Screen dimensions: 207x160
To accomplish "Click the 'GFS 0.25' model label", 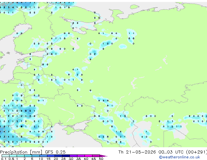I will [55, 152].
